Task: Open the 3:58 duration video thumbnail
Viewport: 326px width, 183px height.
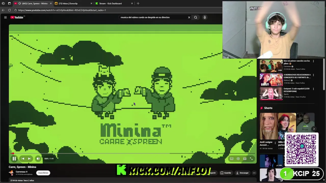Action: (x=271, y=161)
